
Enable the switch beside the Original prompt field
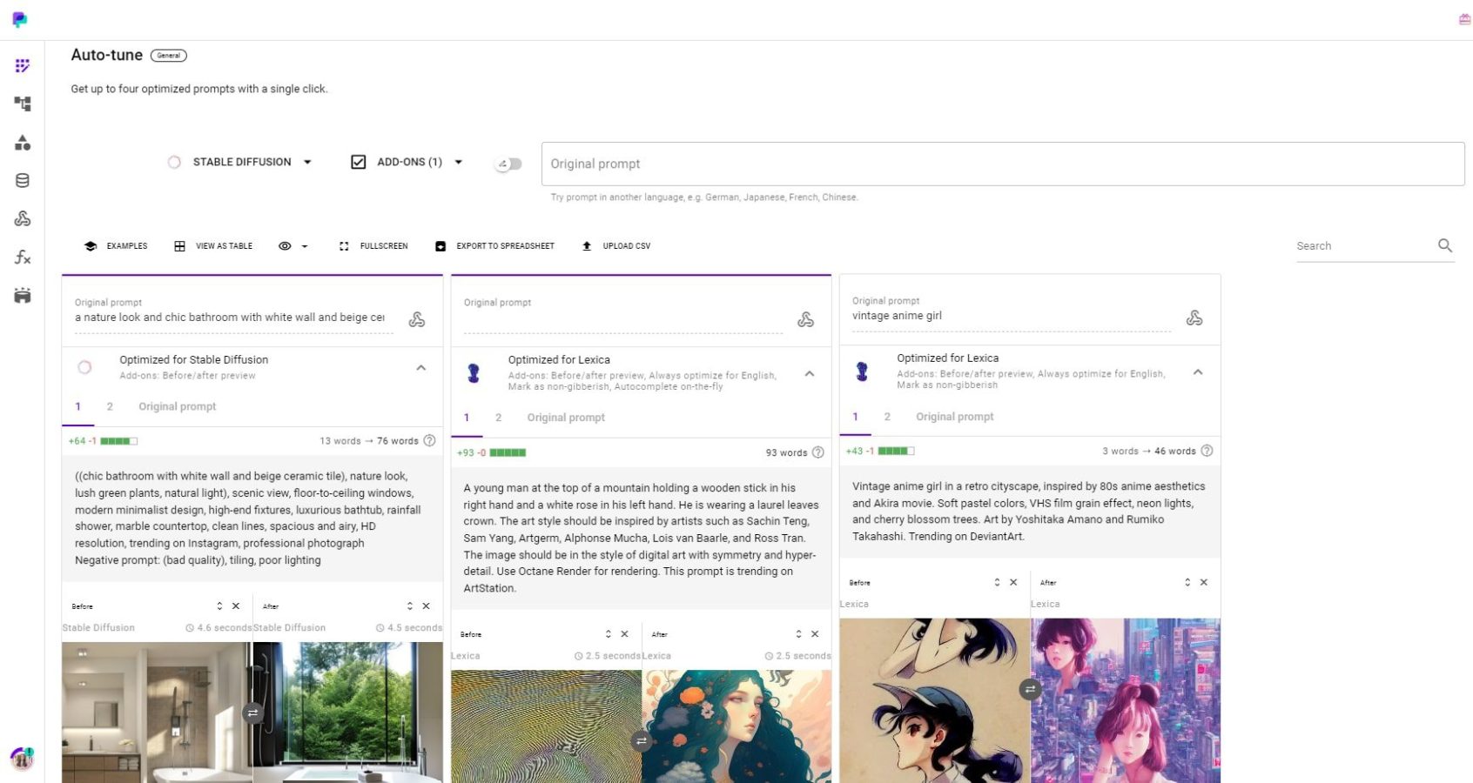tap(510, 164)
